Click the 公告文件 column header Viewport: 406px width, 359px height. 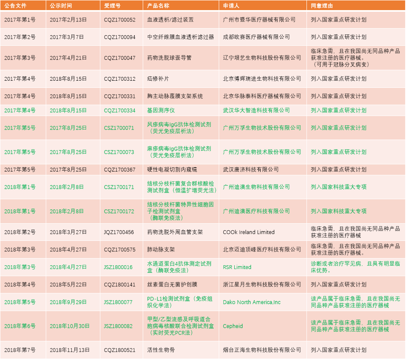pyautogui.click(x=15, y=6)
